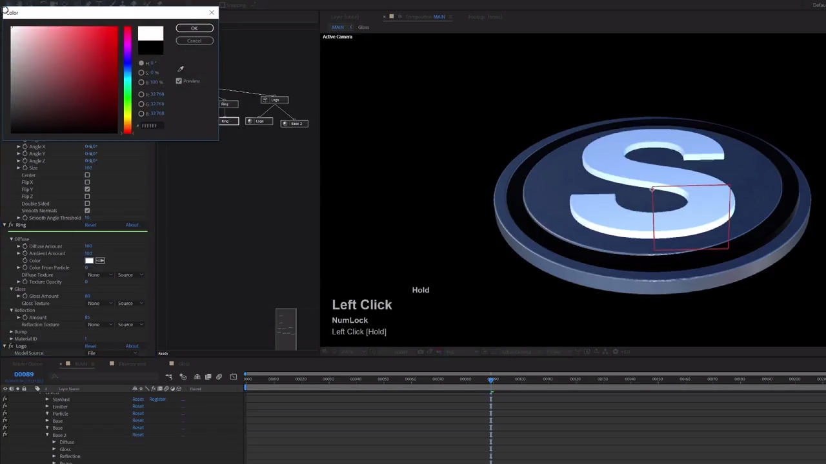Select the S saturation radio button

tap(141, 73)
